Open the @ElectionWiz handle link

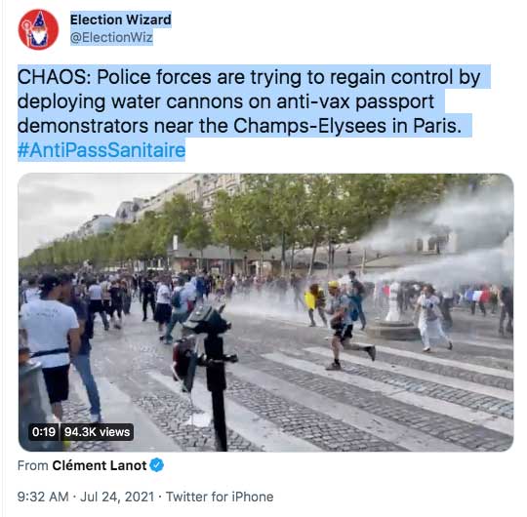click(x=111, y=37)
